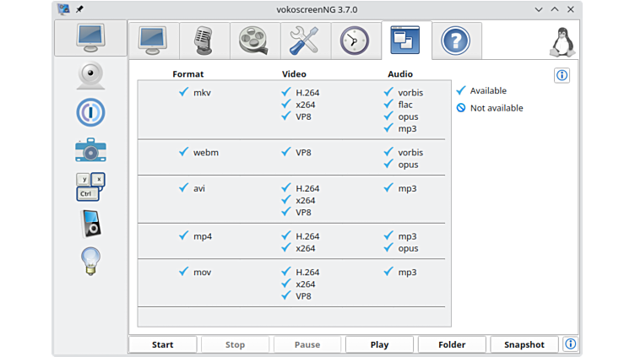Viewport: 635px width, 357px height.
Task: Click the Play button
Action: (379, 344)
